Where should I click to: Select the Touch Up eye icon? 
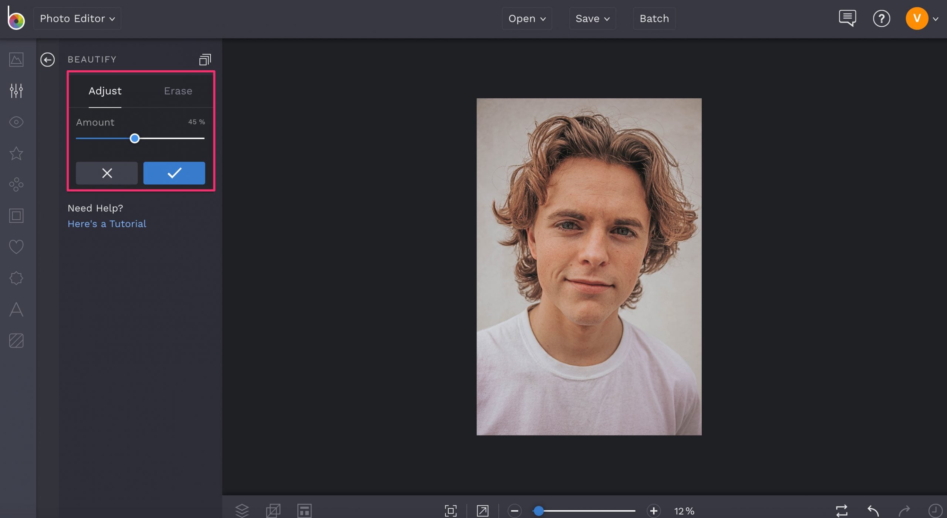(x=16, y=122)
